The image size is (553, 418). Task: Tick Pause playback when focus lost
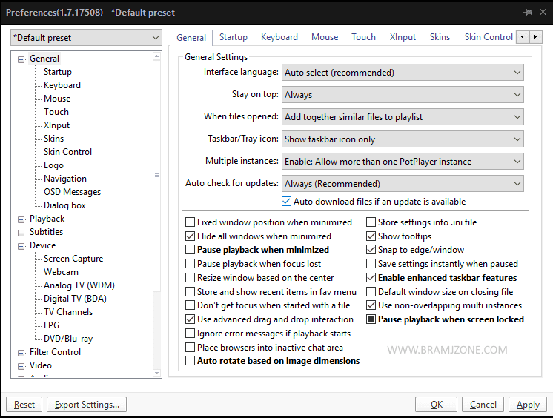(190, 264)
